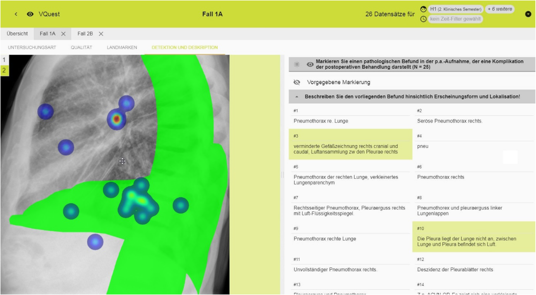Select answer #2 Seröse Pneumothorax rechts

point(474,116)
